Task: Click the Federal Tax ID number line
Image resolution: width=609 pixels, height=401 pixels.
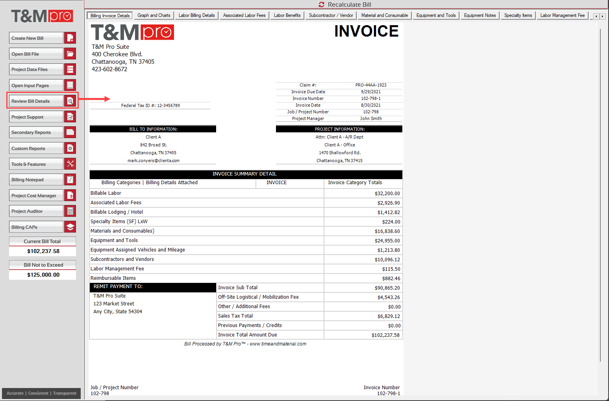Action: tap(150, 105)
